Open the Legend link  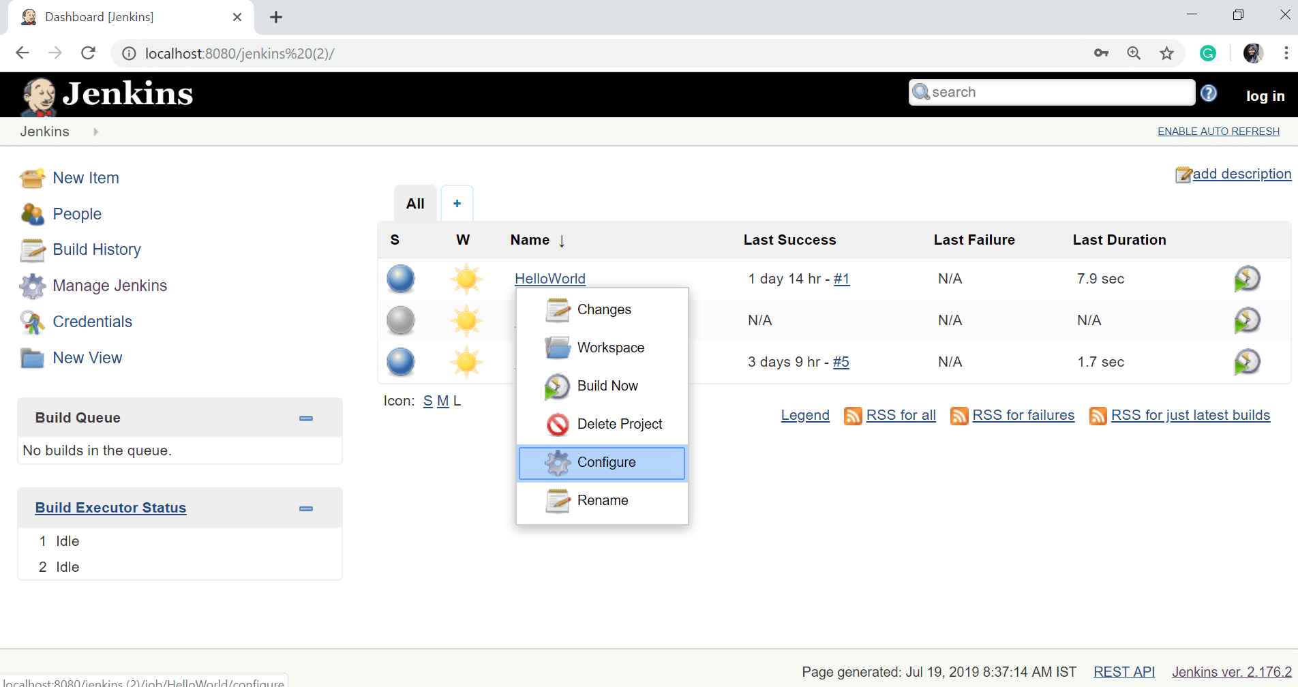click(x=805, y=416)
